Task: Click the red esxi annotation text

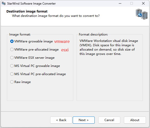Action: [65, 50]
